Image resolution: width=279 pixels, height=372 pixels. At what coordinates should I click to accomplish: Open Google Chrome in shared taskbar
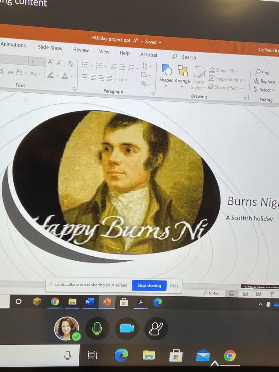coord(55,301)
